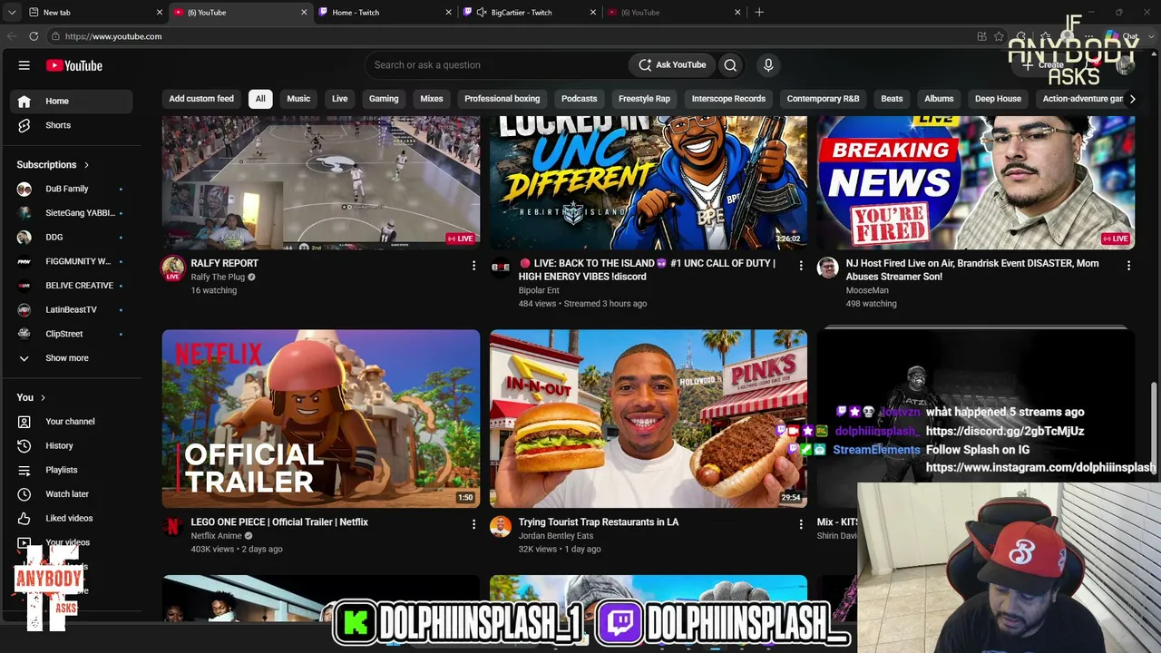Viewport: 1161px width, 653px height.
Task: Expand subscriptions with Show more
Action: [71, 358]
